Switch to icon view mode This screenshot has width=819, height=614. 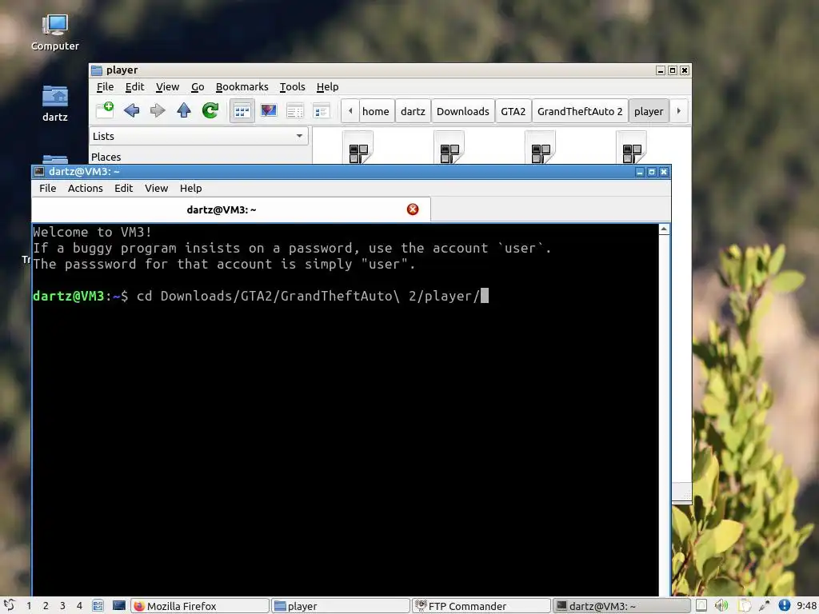tap(242, 110)
